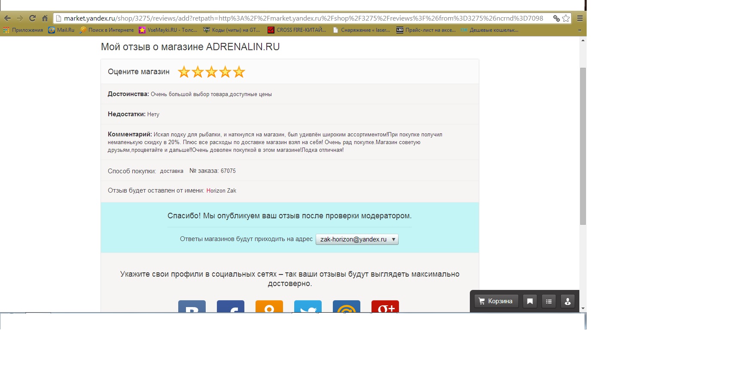Connect Mail.Ru Мой Мир profile icon
Viewport: 749px width, 392px height.
(x=347, y=306)
